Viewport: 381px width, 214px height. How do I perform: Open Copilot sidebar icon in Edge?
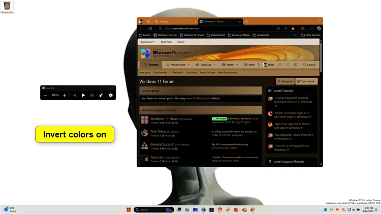(319, 28)
